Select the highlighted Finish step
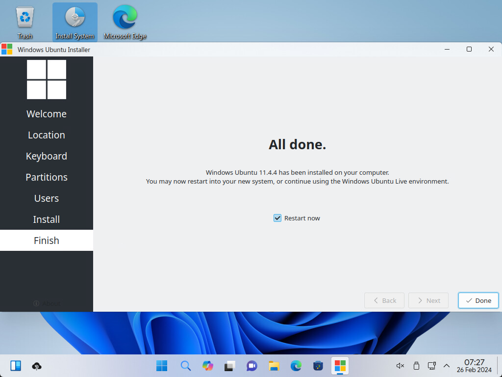Screen dimensions: 502x377 pos(47,241)
